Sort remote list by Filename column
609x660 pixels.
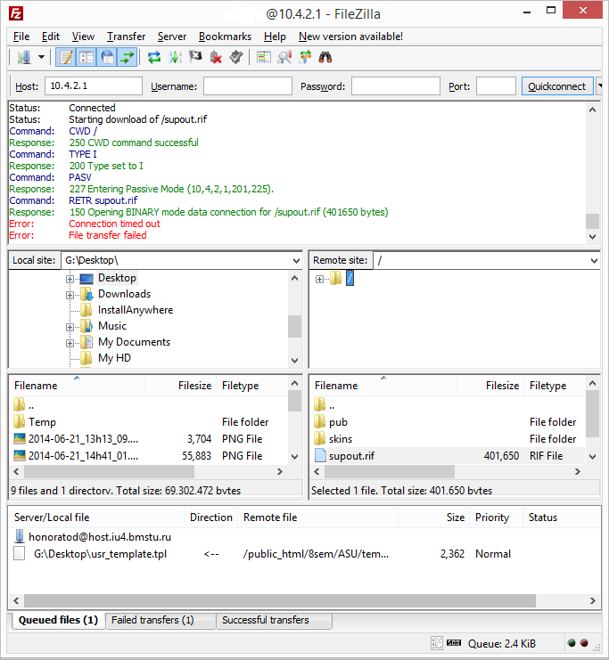pos(383,386)
